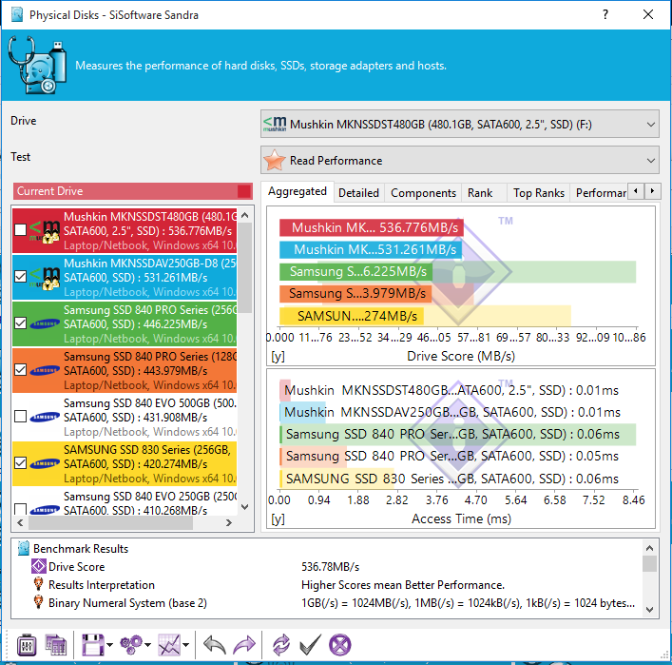Click the hardware information toolbar icon
The height and width of the screenshot is (665, 672).
point(27,645)
